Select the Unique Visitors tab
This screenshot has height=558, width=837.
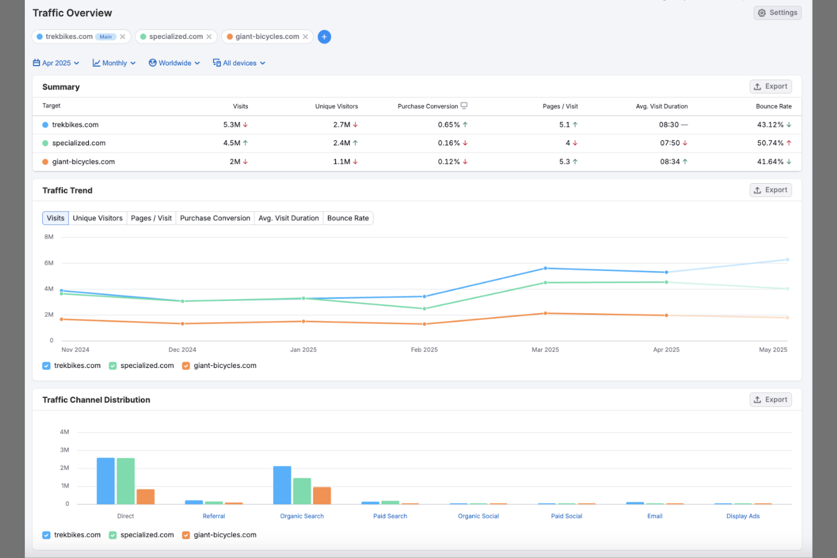coord(97,218)
